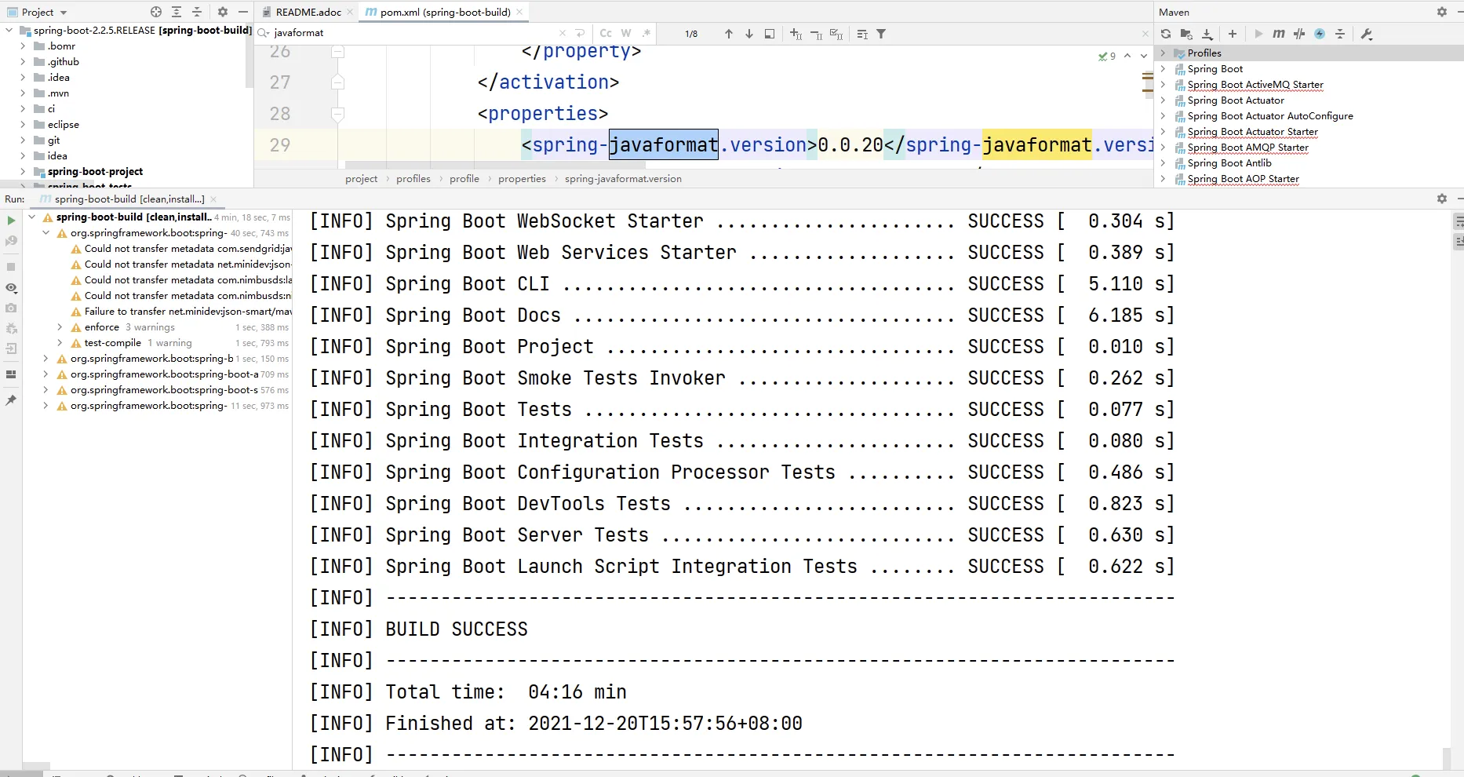Hide the Project tool window
The image size is (1464, 777).
[x=243, y=12]
